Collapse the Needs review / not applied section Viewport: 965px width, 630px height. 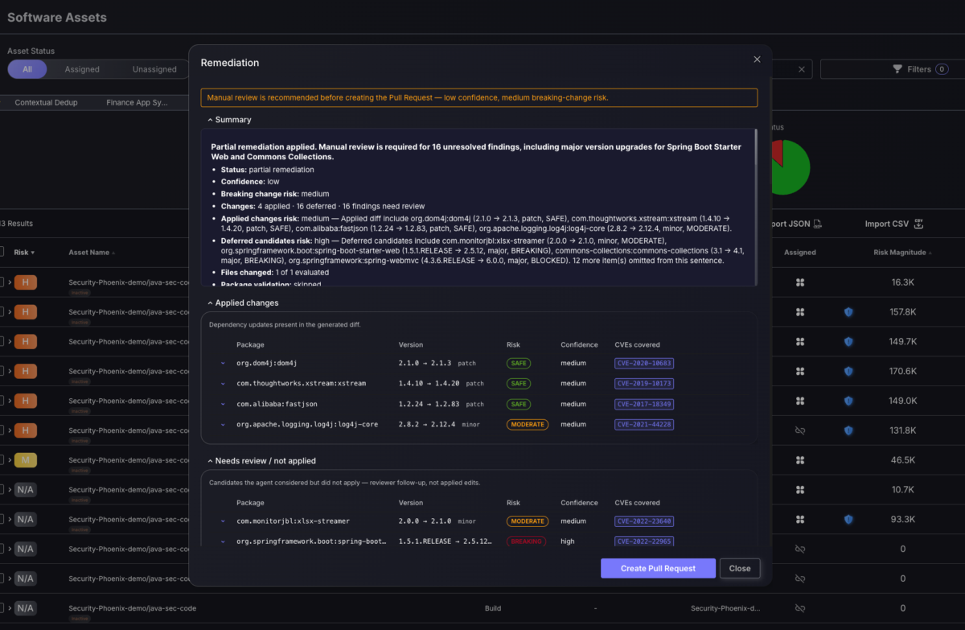coord(261,461)
